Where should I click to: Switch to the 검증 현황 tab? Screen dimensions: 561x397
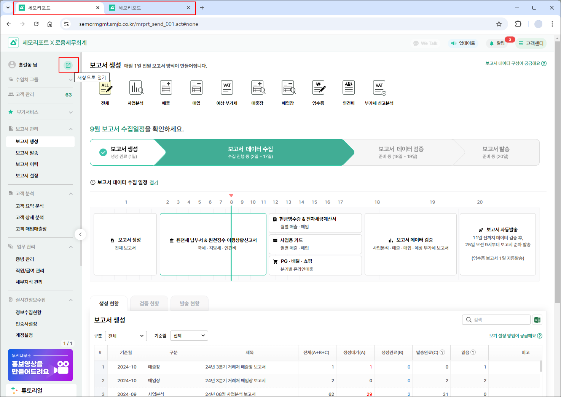coord(149,304)
